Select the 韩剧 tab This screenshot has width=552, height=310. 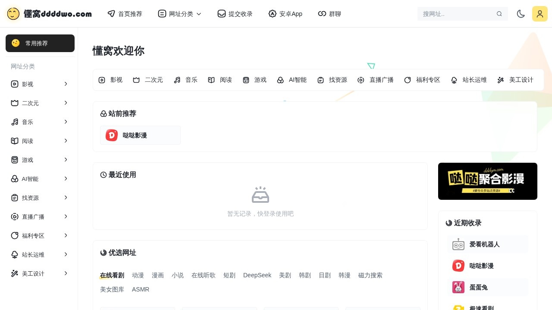coord(305,275)
